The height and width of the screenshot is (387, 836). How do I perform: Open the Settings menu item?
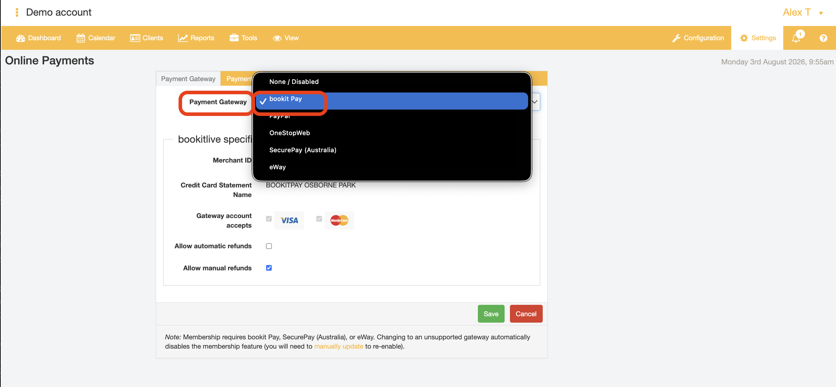coord(758,38)
